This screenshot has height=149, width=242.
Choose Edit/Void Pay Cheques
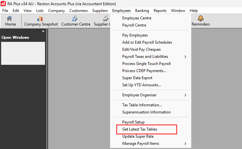coord(151,49)
